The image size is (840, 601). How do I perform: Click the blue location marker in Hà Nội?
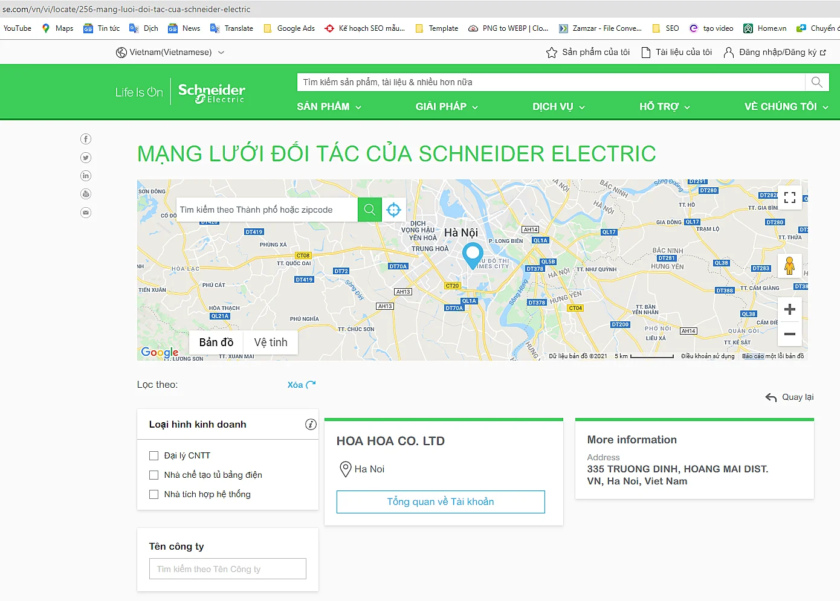coord(473,256)
